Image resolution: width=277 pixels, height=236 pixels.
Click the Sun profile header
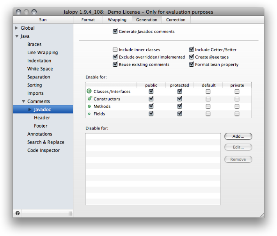tap(43, 20)
